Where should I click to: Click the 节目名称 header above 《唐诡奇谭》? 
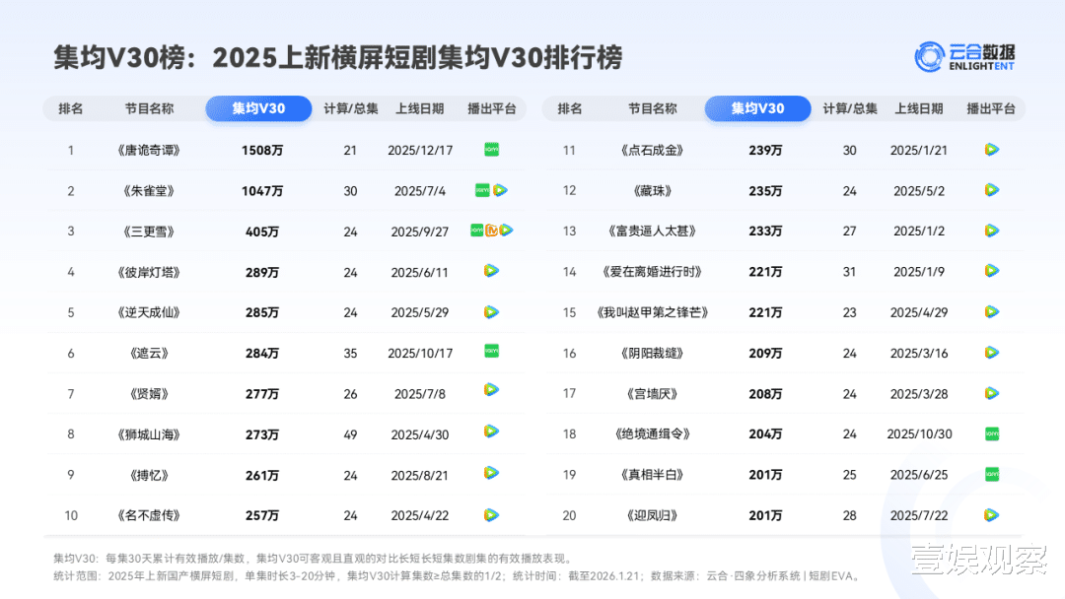[x=150, y=108]
